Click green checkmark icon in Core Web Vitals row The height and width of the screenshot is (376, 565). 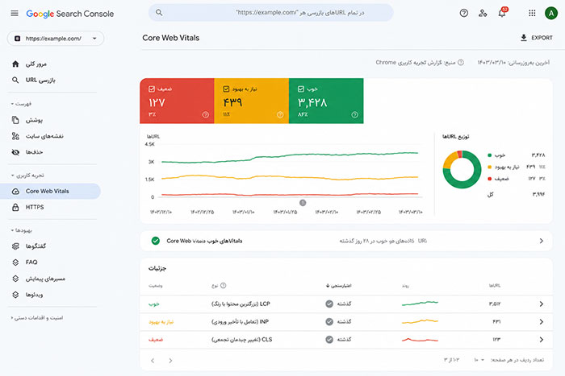[156, 241]
